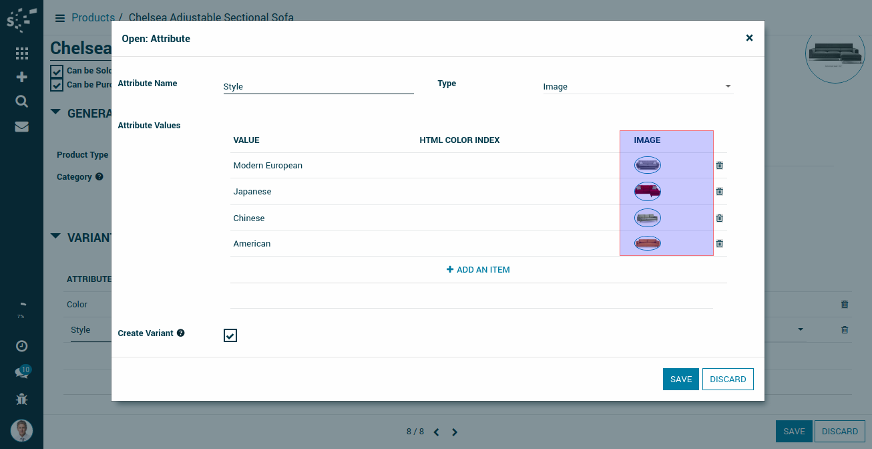
Task: Go to next product record arrow
Action: (455, 432)
